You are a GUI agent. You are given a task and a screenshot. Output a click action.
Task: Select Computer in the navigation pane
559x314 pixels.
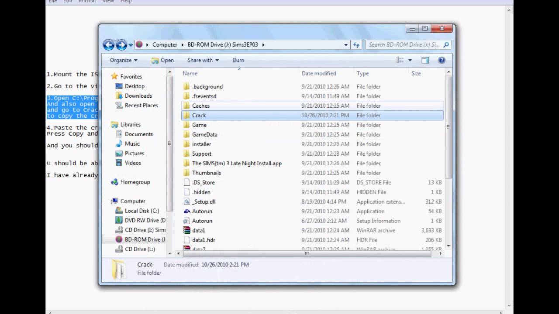pyautogui.click(x=132, y=201)
